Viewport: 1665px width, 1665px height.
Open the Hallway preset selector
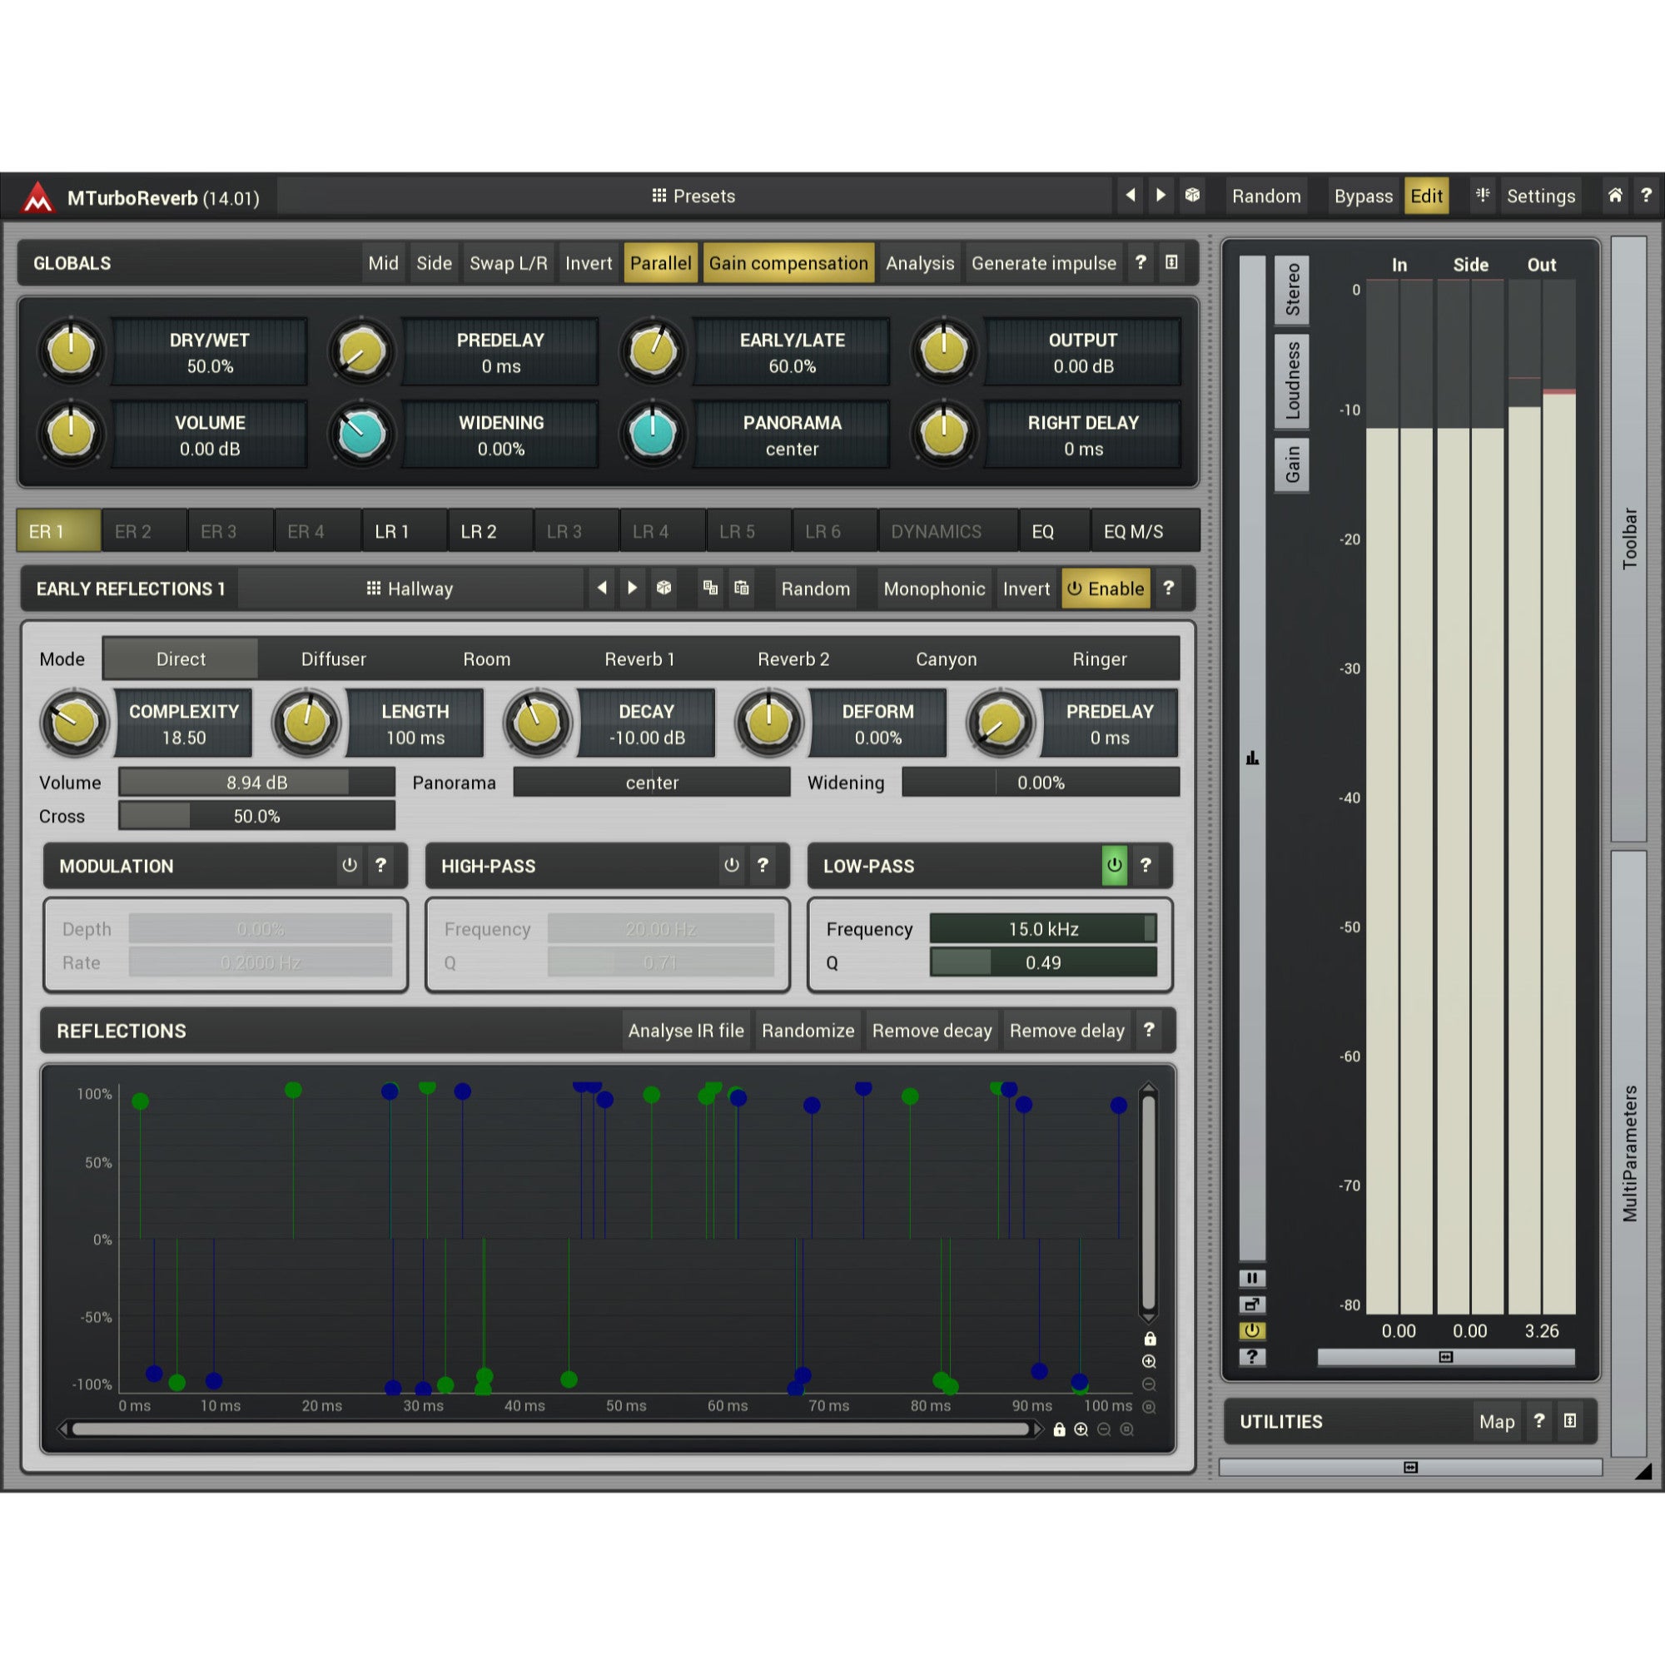pos(410,589)
